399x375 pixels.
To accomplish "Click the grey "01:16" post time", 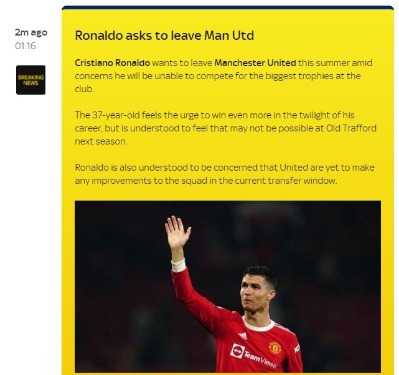I will point(26,46).
